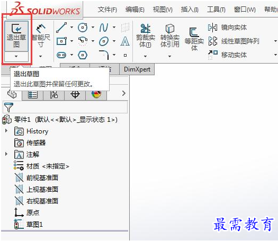Select Trim Entities (剪裁实体) tool
Image resolution: width=278 pixels, height=241 pixels.
[146, 36]
